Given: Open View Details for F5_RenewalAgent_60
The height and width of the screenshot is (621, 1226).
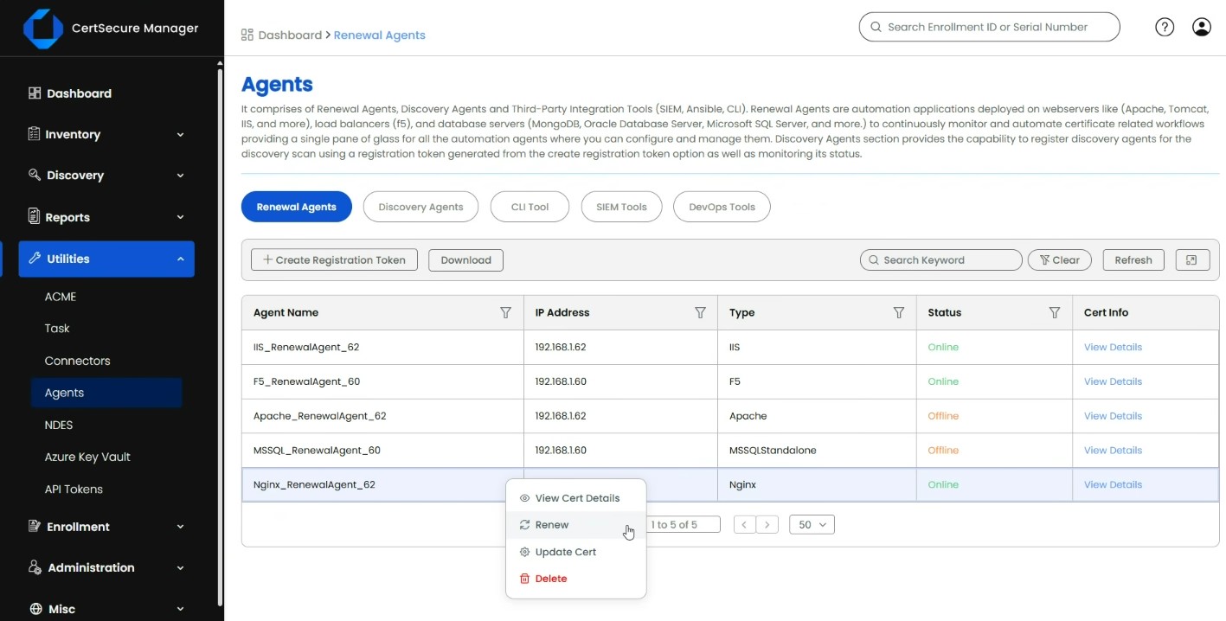Looking at the screenshot, I should (x=1113, y=381).
